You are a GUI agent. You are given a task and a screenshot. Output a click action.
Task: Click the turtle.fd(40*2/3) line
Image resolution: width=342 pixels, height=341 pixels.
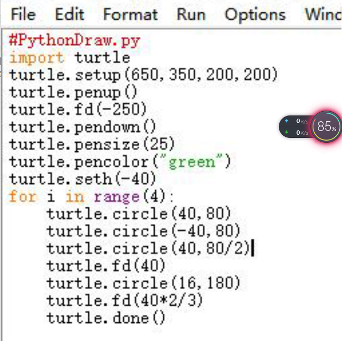point(125,300)
